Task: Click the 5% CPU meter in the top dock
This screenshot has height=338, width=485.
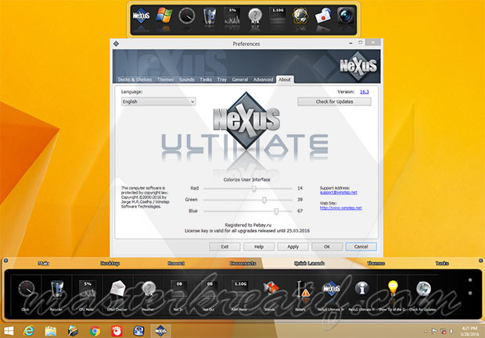Action: click(232, 16)
